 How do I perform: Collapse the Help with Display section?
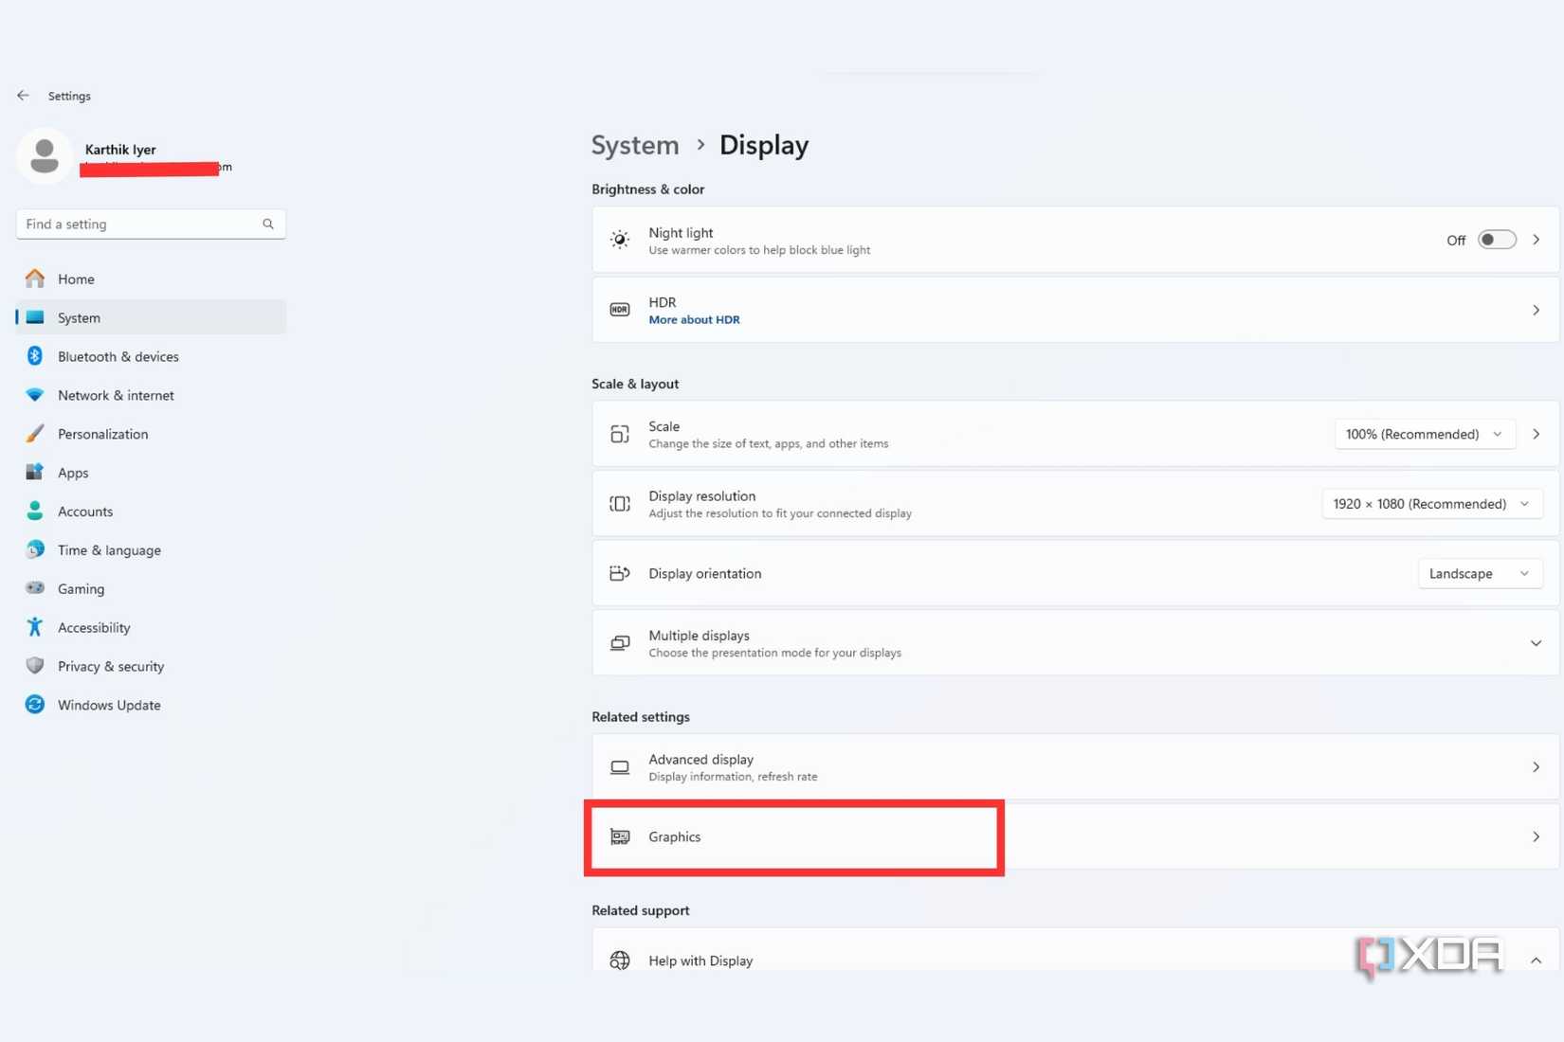coord(1536,961)
